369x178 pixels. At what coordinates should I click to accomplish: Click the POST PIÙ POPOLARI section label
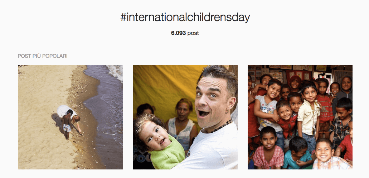(43, 56)
